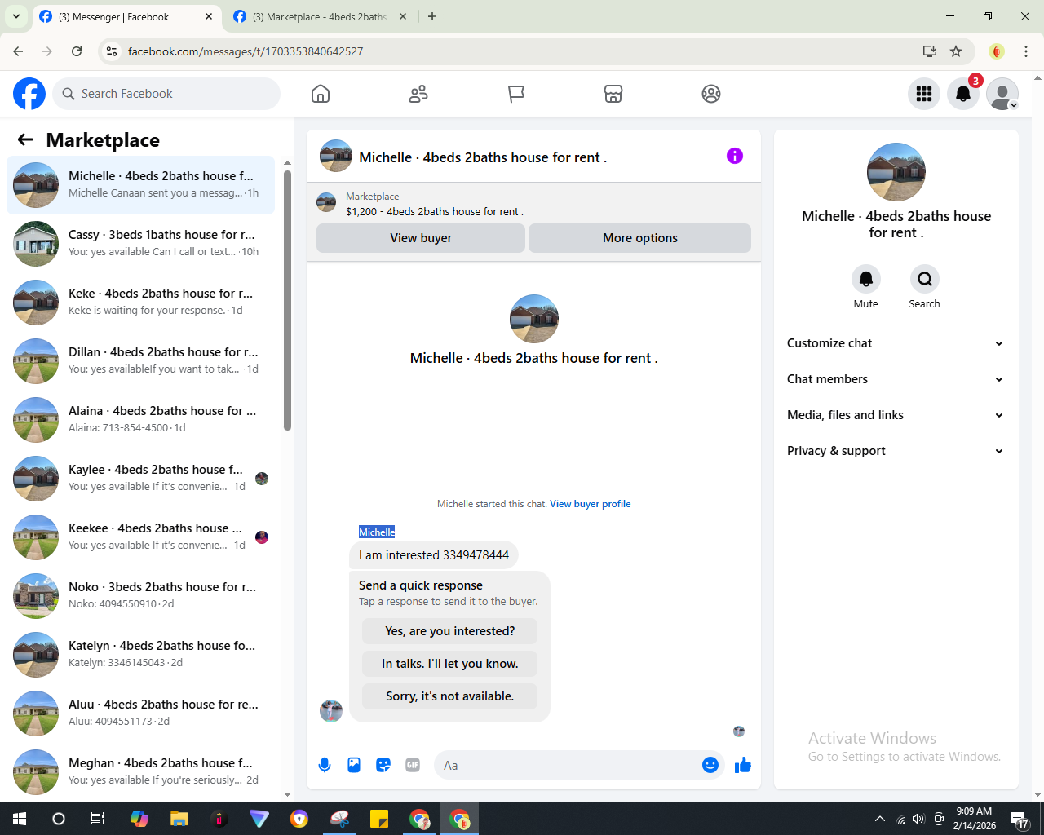Open View buyer profile link
1044x835 pixels.
coord(591,504)
